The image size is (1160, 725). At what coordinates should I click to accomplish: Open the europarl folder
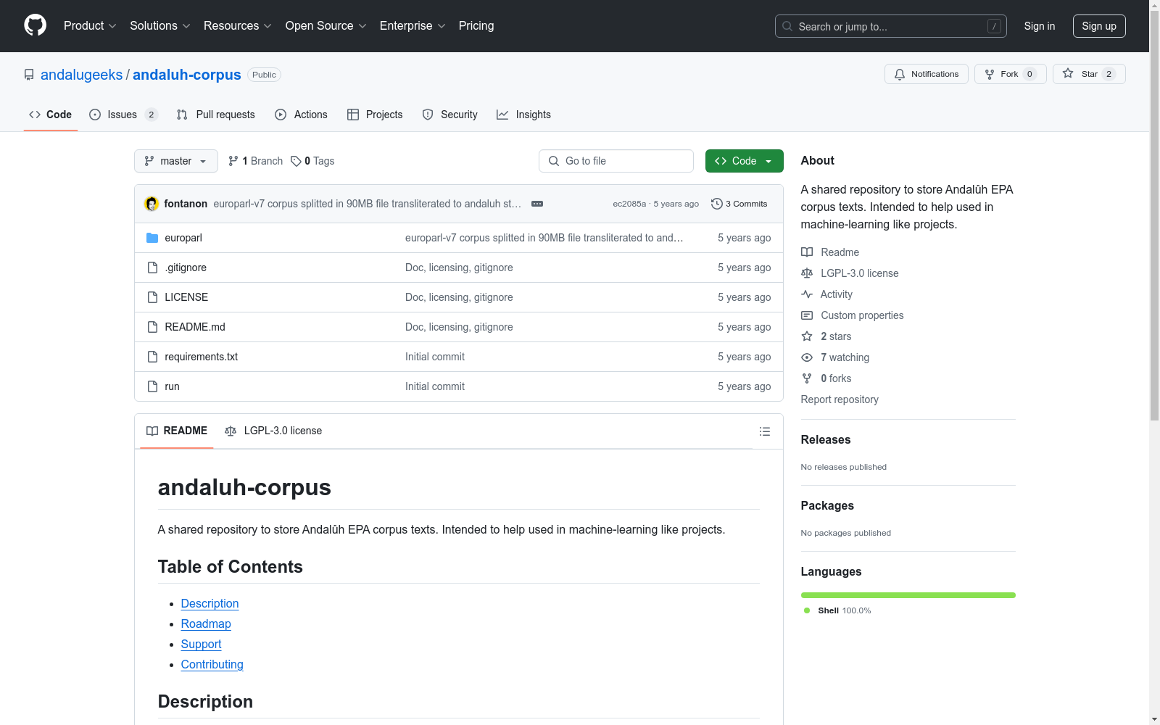[x=183, y=238]
